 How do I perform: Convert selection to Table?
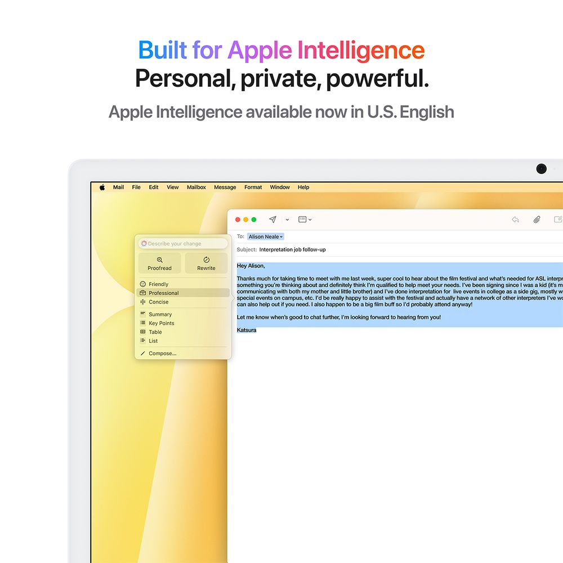pos(155,332)
